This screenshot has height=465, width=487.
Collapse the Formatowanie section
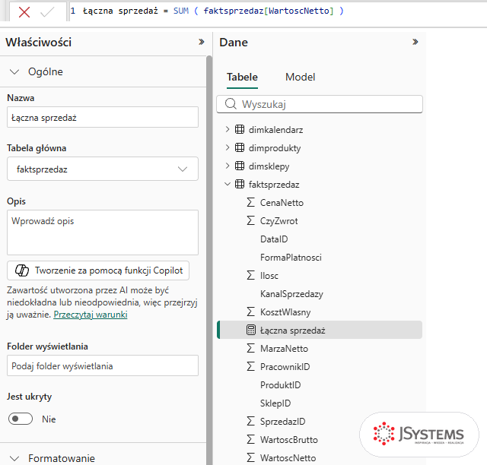click(x=14, y=458)
